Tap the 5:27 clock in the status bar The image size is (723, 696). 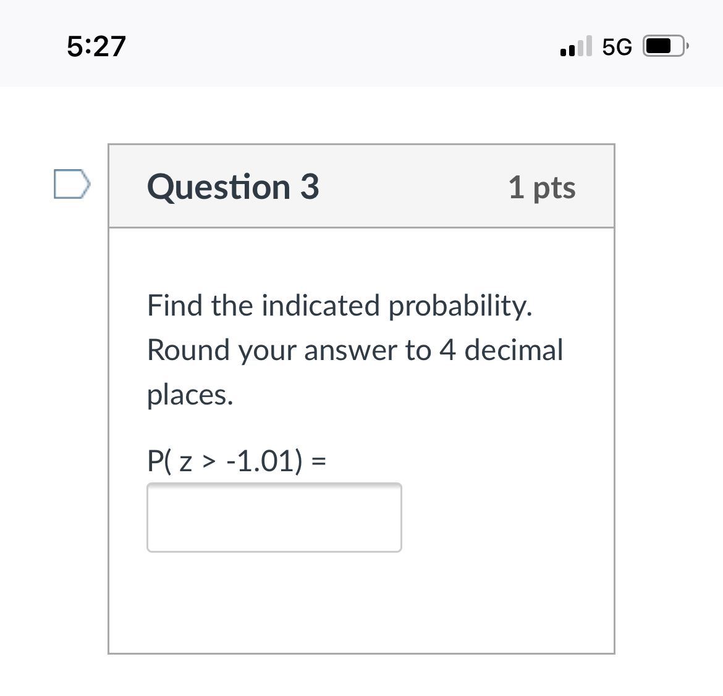coord(96,45)
